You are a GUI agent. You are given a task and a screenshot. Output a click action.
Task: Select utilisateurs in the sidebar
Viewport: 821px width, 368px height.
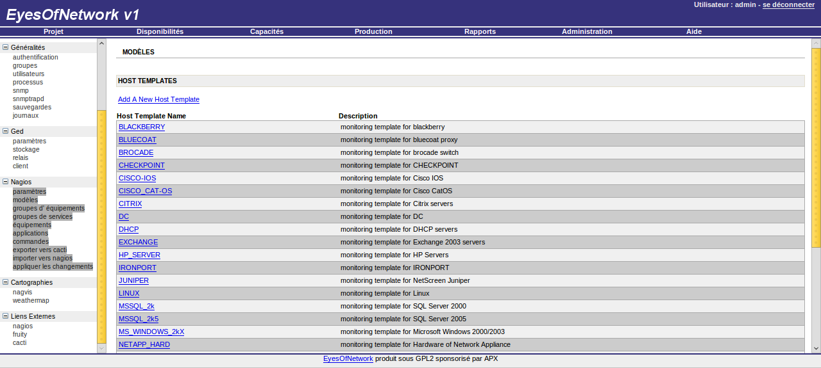(28, 74)
